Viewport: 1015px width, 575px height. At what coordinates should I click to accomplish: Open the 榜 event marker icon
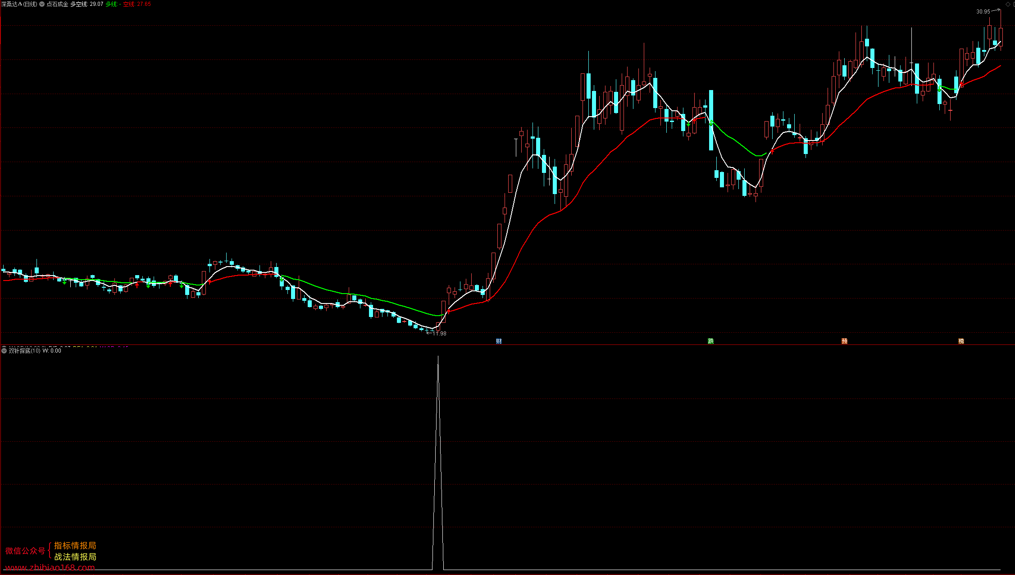coord(961,341)
